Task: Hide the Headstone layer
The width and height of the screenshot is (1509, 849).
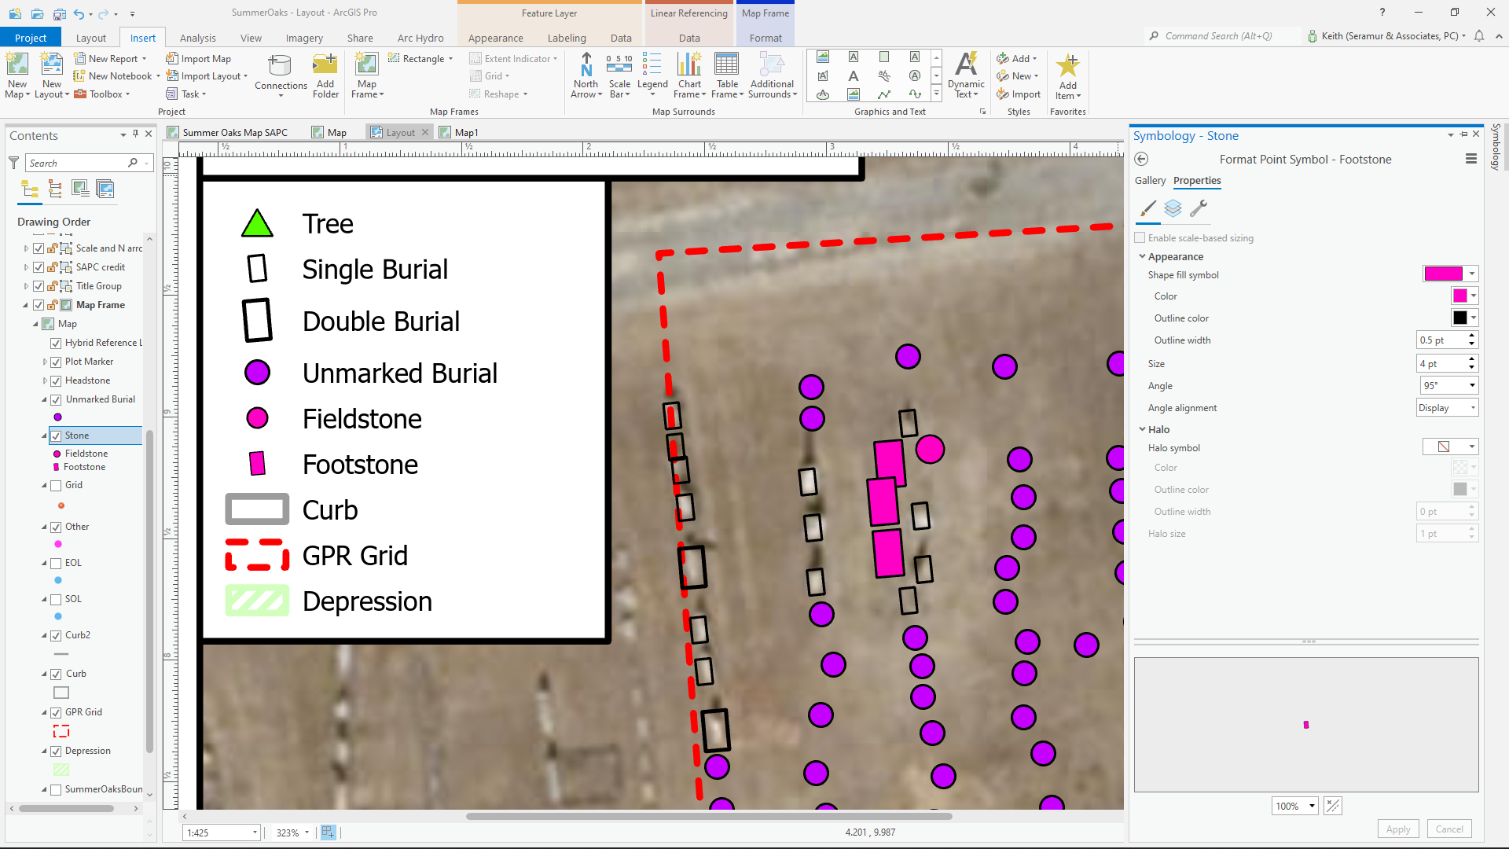Action: point(56,380)
